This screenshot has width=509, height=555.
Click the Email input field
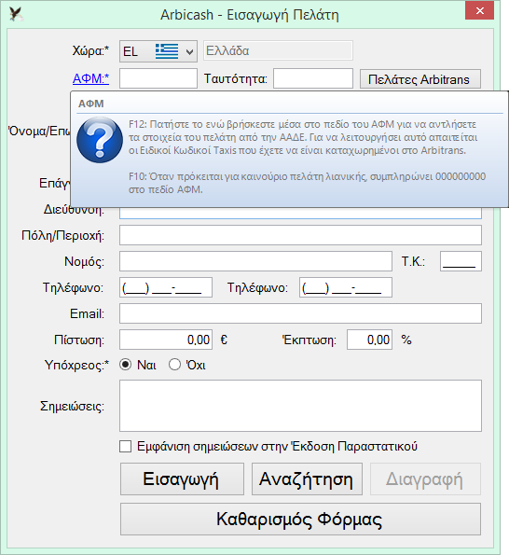(x=300, y=313)
